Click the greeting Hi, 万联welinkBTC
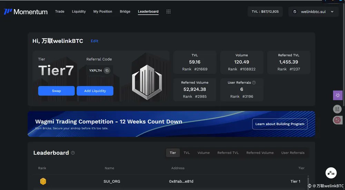 (58, 41)
